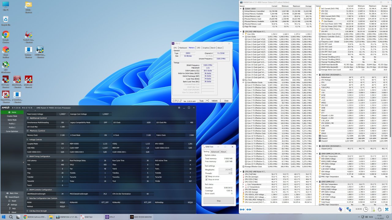Toggle Beep on error checkbox
The height and width of the screenshot is (220, 392).
coord(207,177)
